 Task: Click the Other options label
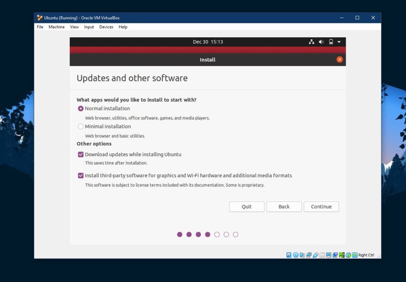pyautogui.click(x=94, y=144)
